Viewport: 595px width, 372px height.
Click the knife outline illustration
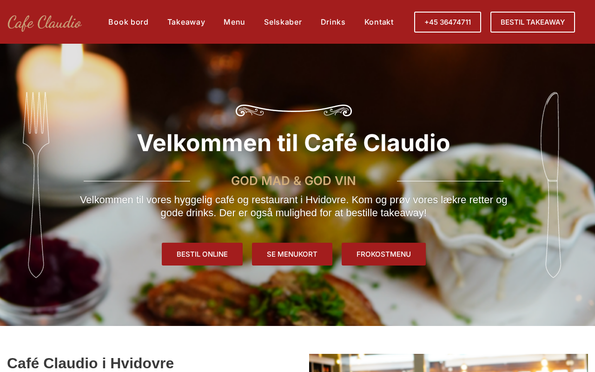pos(551,185)
